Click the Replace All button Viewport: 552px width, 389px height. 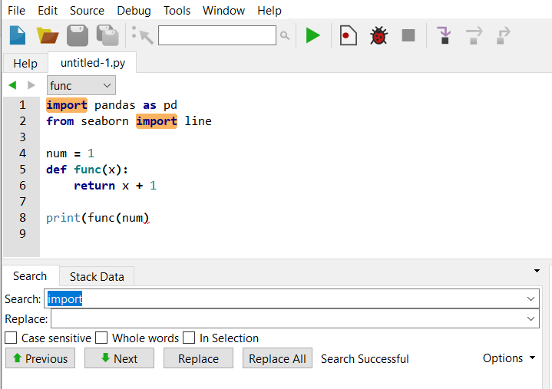[x=277, y=358]
